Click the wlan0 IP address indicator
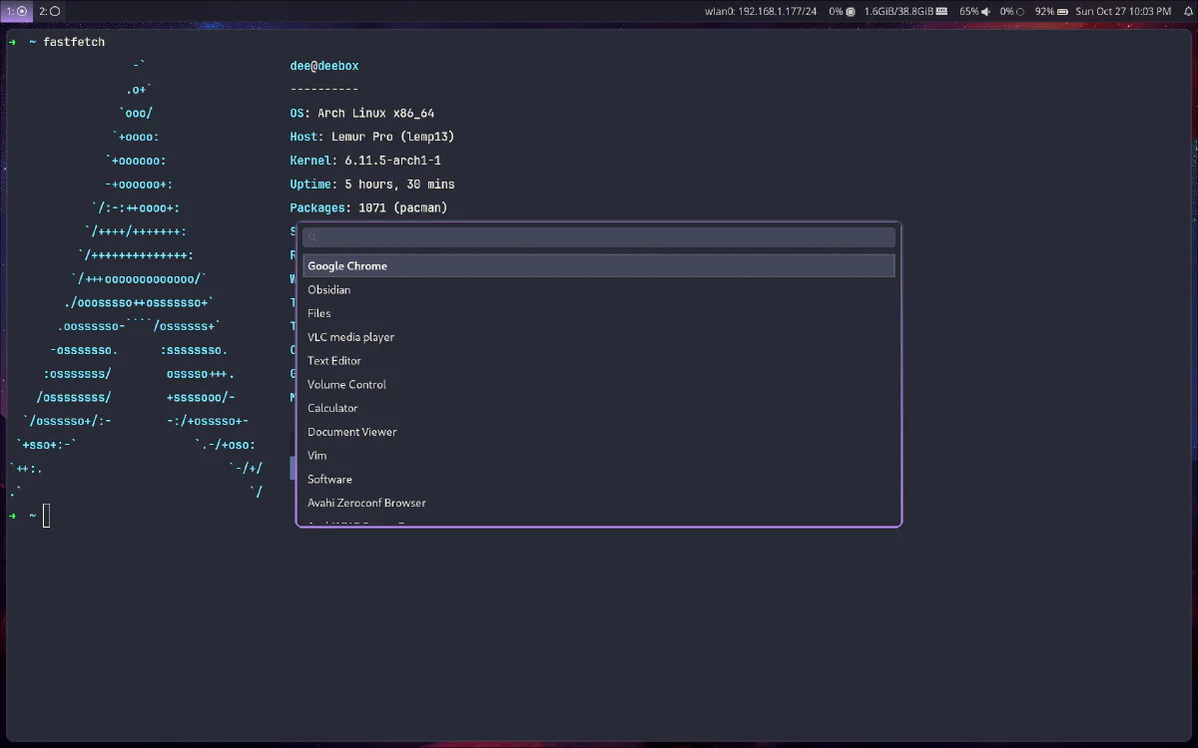The width and height of the screenshot is (1198, 748). [761, 11]
